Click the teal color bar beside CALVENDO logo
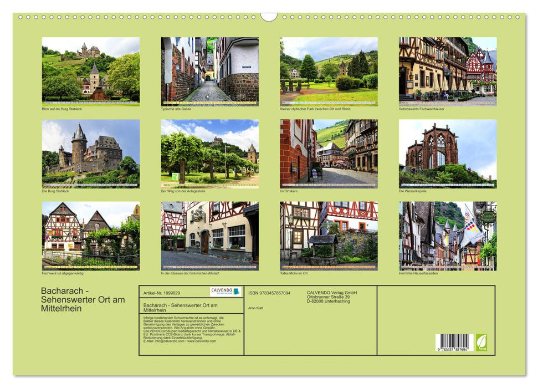The height and width of the screenshot is (388, 538). (237, 291)
